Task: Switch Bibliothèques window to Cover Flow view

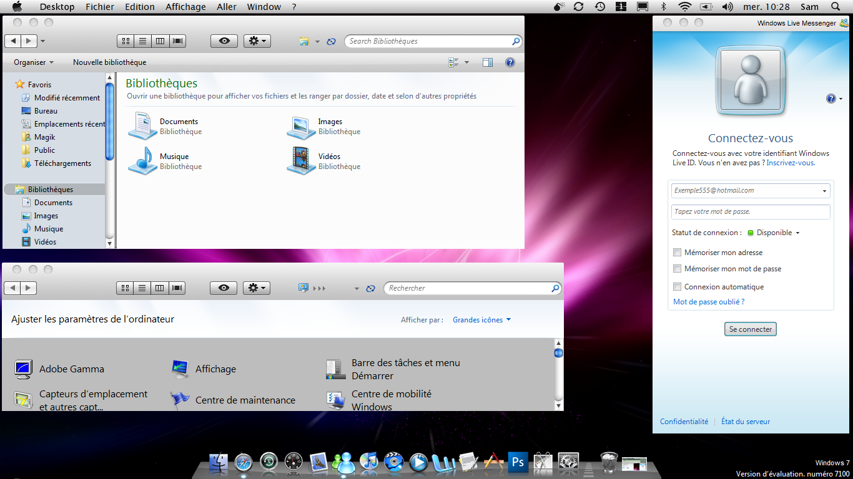Action: point(178,41)
